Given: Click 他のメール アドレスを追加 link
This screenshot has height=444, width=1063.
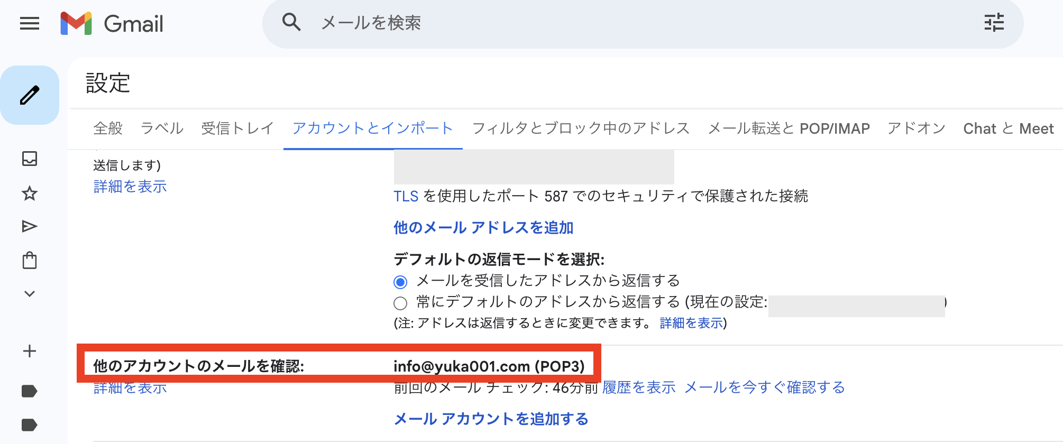Looking at the screenshot, I should coord(483,228).
